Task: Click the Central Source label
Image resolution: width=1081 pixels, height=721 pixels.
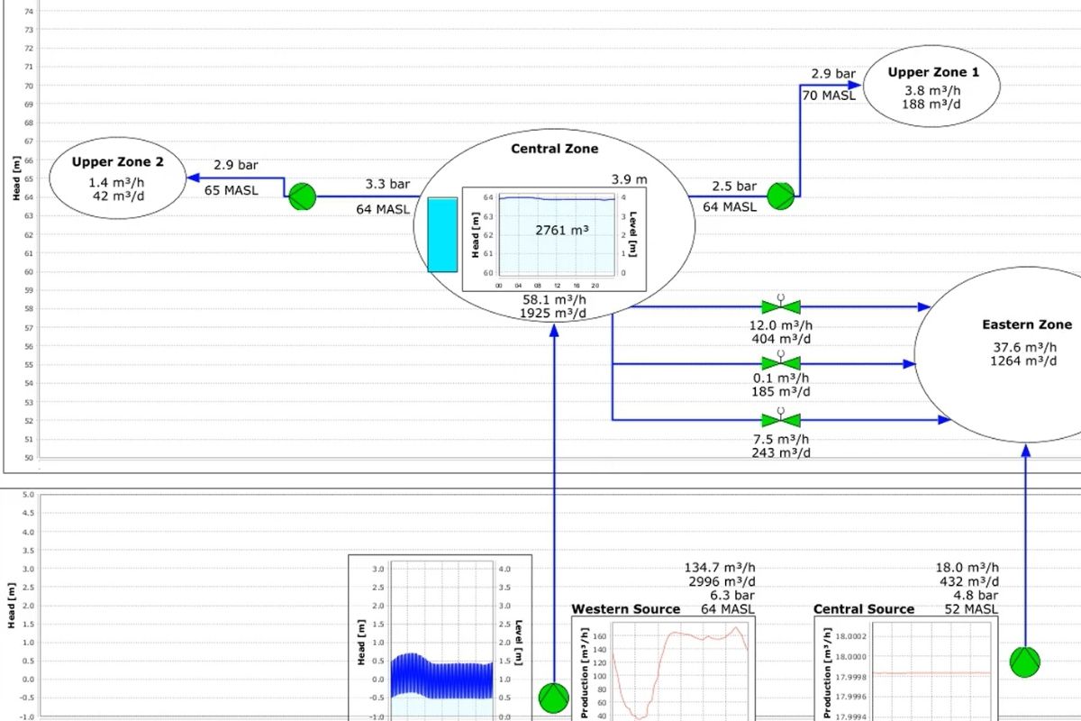Action: click(x=864, y=609)
